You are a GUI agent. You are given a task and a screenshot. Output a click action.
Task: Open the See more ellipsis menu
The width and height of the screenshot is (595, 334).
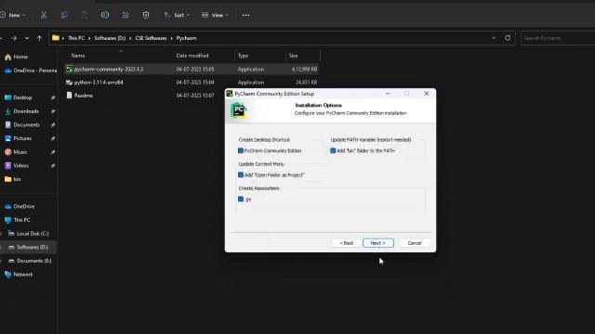pyautogui.click(x=245, y=15)
